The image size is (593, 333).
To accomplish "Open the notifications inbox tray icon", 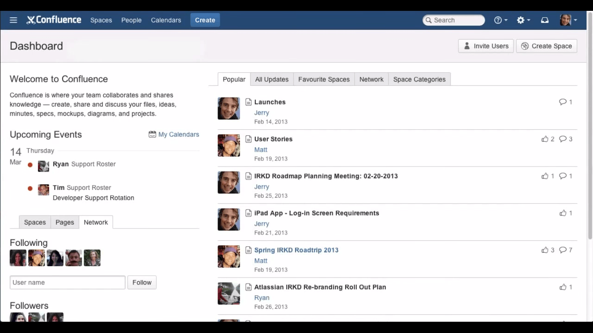I will pos(545,20).
